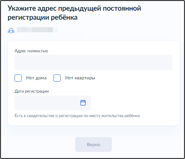Tick the "Нет дома" checkbox
Viewport: 185px width, 159px height.
point(18,78)
